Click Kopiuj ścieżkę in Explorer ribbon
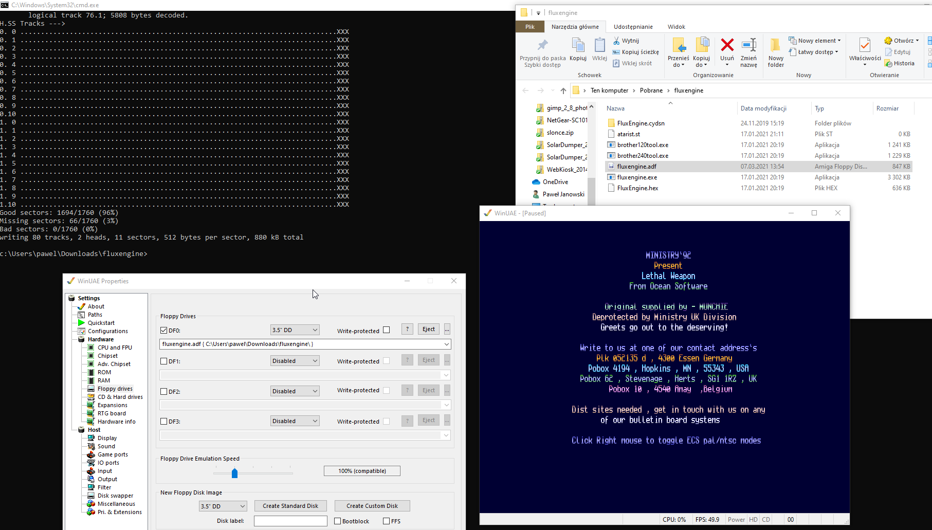Screen dimensions: 932x530 (x=635, y=52)
